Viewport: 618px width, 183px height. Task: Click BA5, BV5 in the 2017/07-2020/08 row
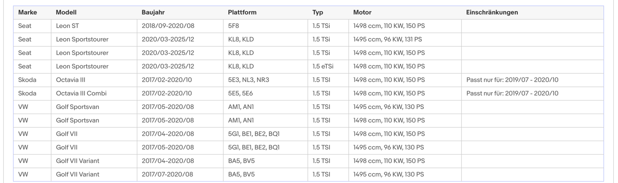pos(266,174)
